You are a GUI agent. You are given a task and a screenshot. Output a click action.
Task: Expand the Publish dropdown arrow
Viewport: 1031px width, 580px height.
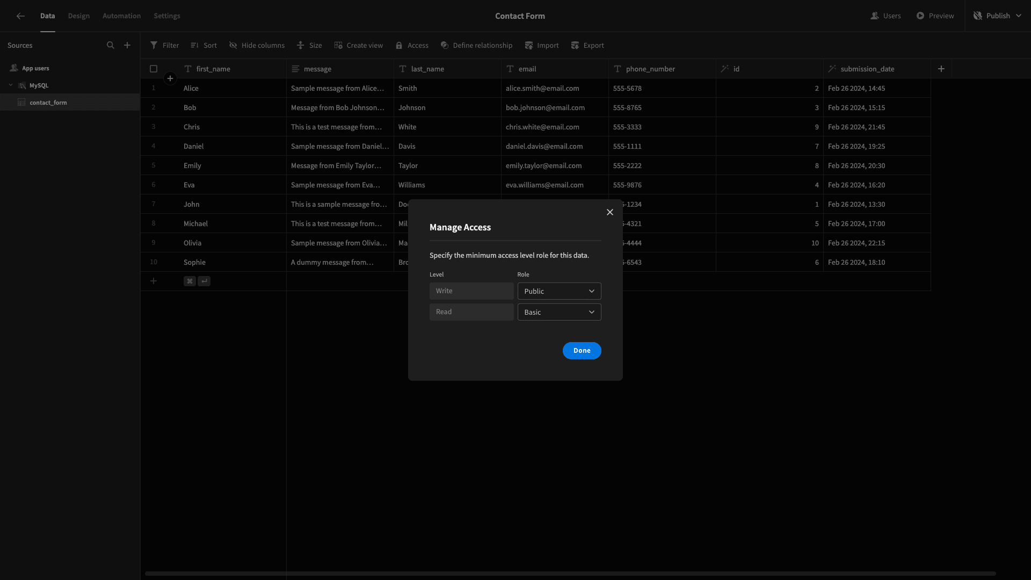[x=1019, y=16]
